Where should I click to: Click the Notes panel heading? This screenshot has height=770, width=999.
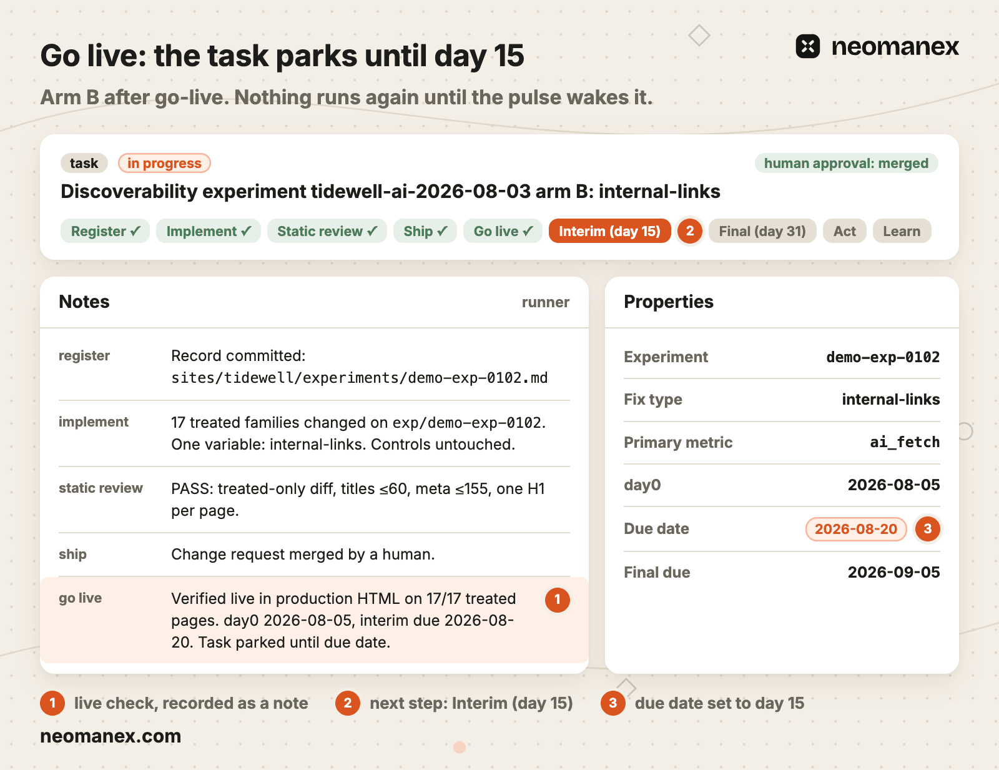pyautogui.click(x=84, y=302)
